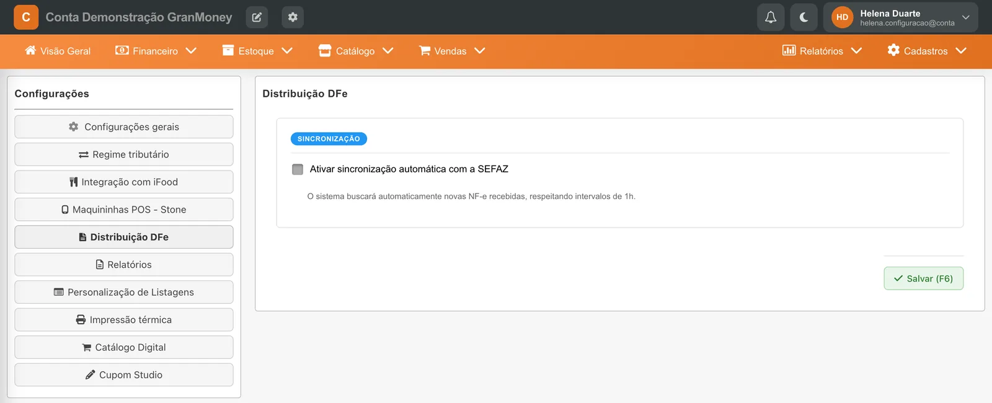Click gear icon in Configurações gerais
Screen dimensions: 992x403
coord(74,126)
